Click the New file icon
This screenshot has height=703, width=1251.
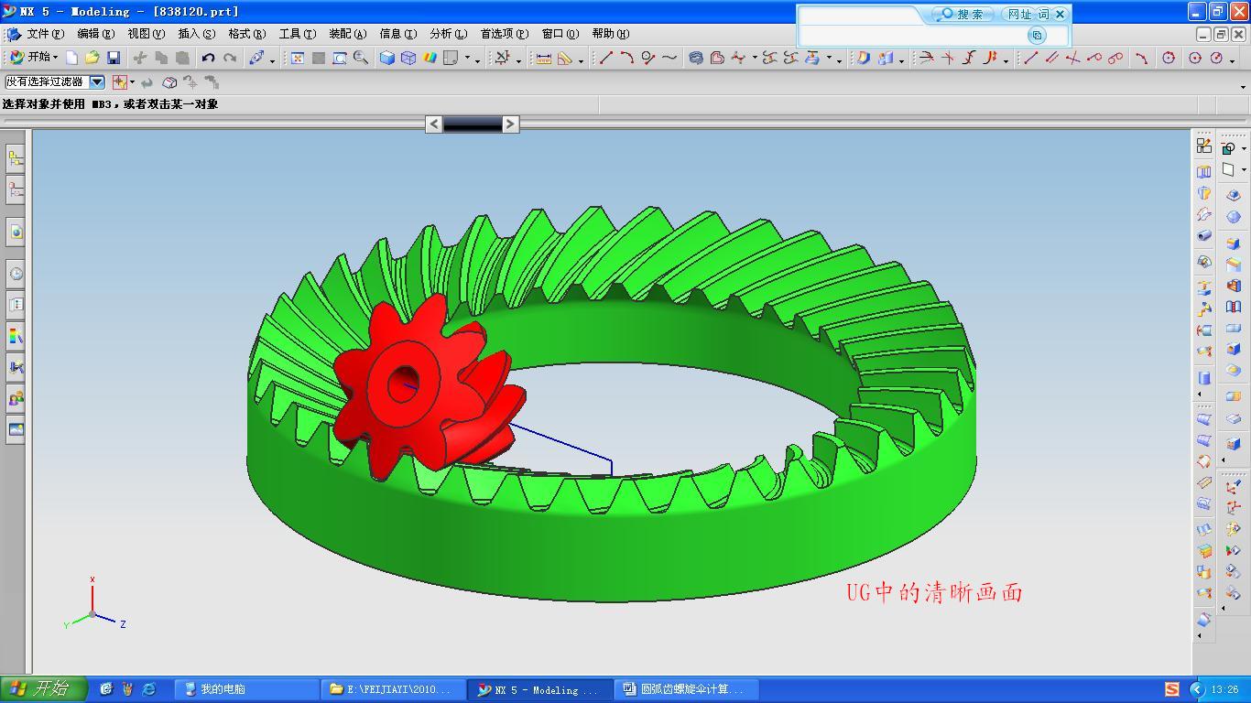tap(71, 58)
